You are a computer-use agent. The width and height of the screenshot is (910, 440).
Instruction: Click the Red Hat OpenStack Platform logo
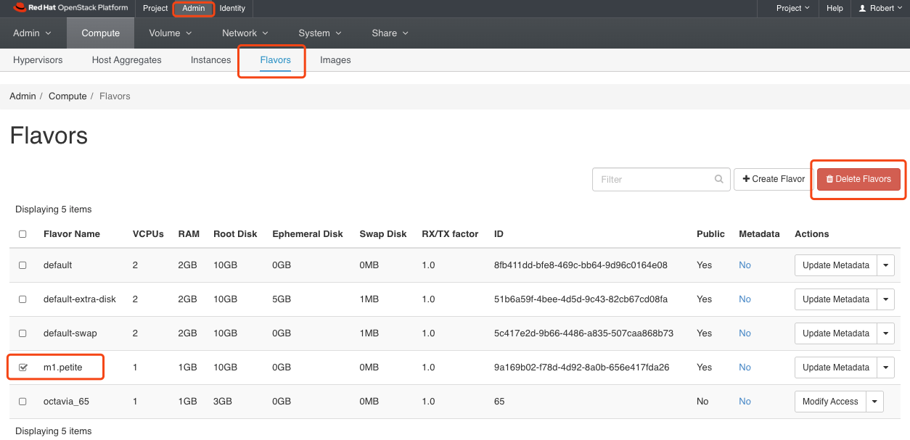click(x=70, y=9)
